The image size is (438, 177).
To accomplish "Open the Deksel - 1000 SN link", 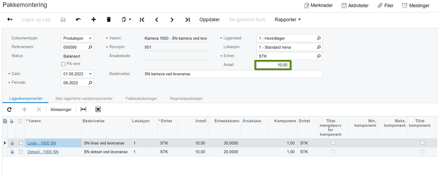I will 43,152.
